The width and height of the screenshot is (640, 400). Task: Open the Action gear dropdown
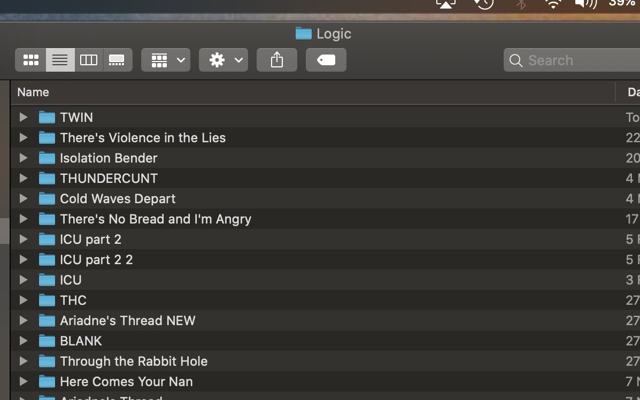tap(223, 60)
